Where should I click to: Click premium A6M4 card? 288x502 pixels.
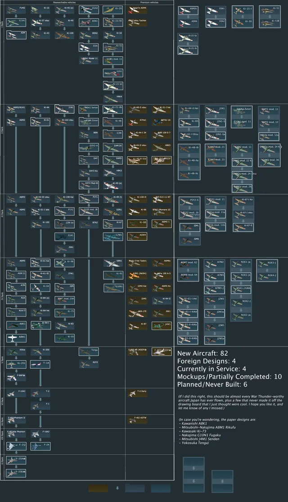[x=137, y=237]
